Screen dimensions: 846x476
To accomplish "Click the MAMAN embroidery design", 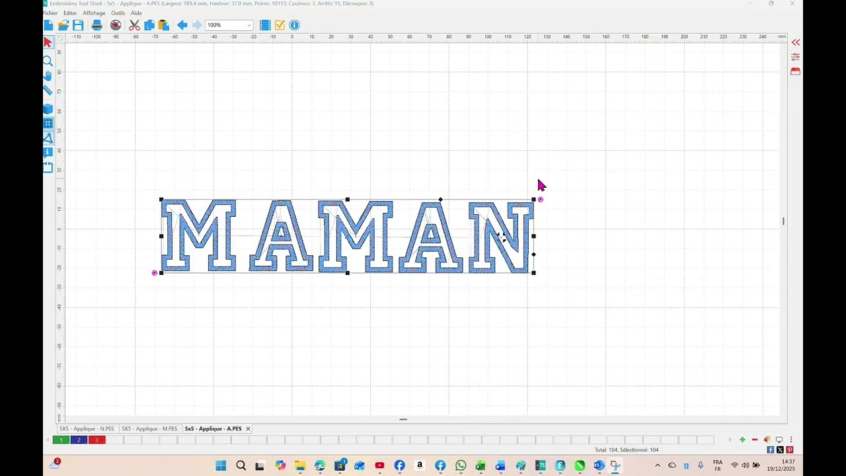I will tap(348, 236).
